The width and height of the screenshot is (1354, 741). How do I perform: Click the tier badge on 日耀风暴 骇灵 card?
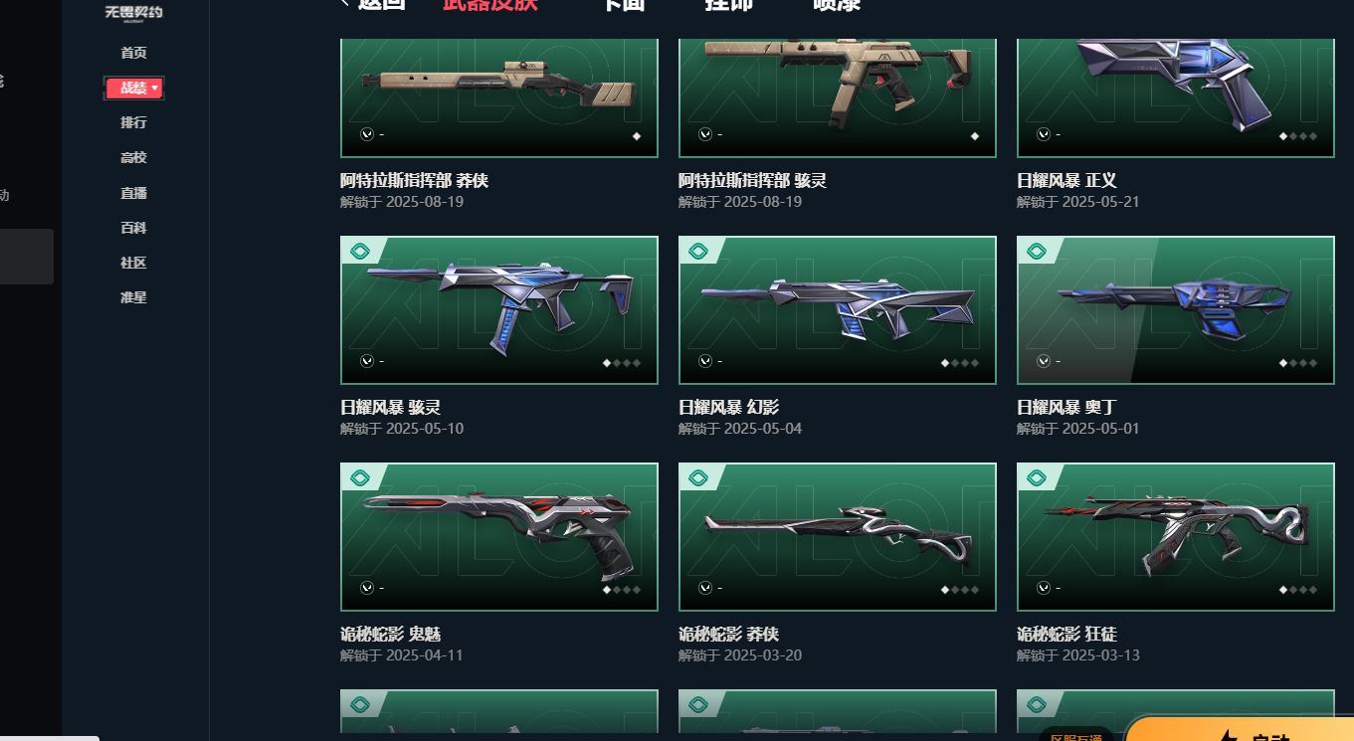(360, 251)
